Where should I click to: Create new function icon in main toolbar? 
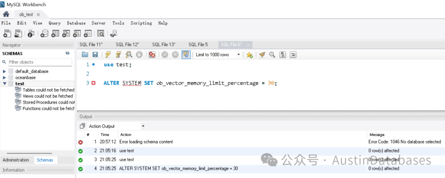click(88, 34)
